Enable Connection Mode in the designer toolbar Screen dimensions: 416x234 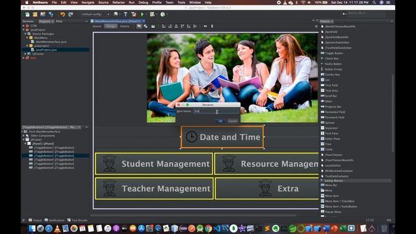tap(146, 26)
